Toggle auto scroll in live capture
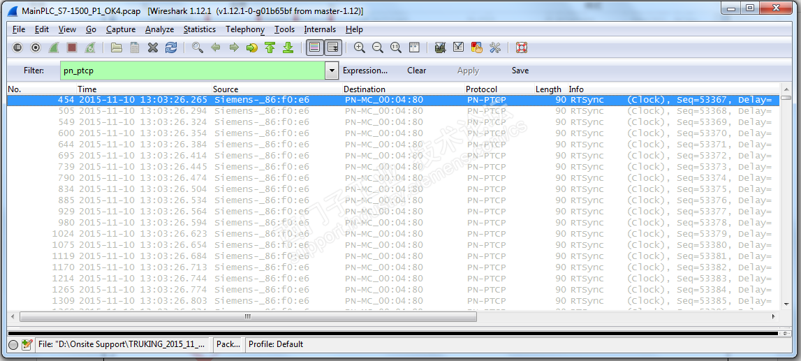 (333, 47)
